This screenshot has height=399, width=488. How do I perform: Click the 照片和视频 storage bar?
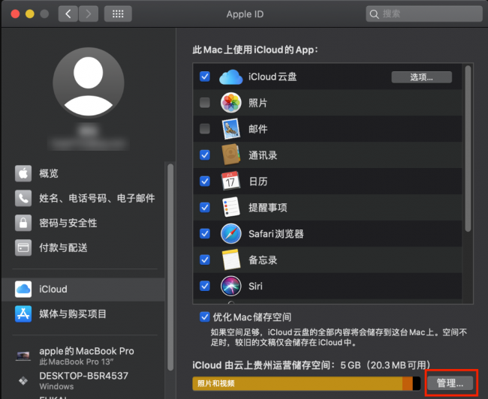click(x=297, y=383)
